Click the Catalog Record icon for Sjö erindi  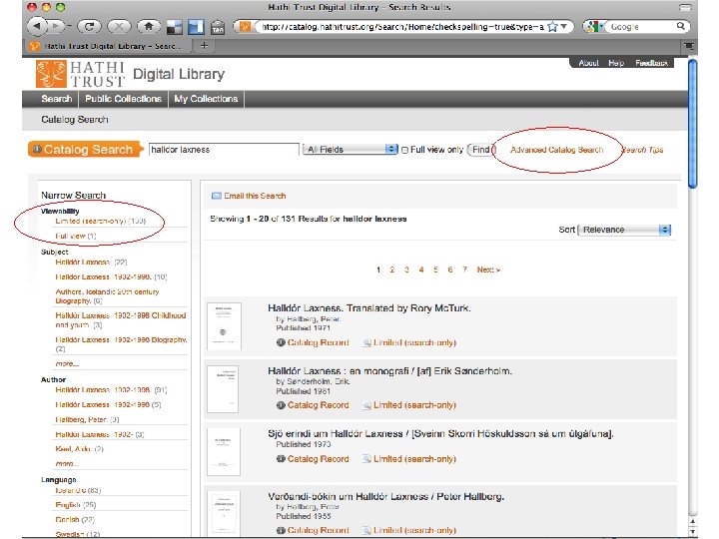pos(281,459)
